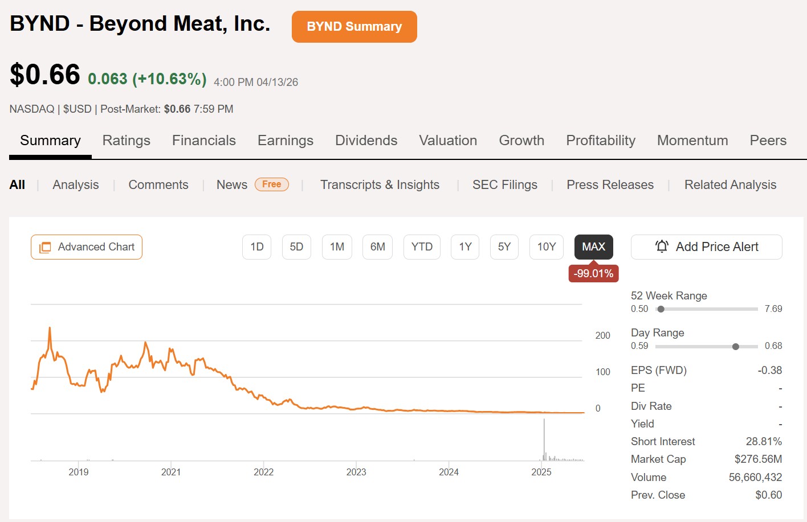Click the 52 Week Range slider marker
This screenshot has height=522, width=807.
(661, 309)
